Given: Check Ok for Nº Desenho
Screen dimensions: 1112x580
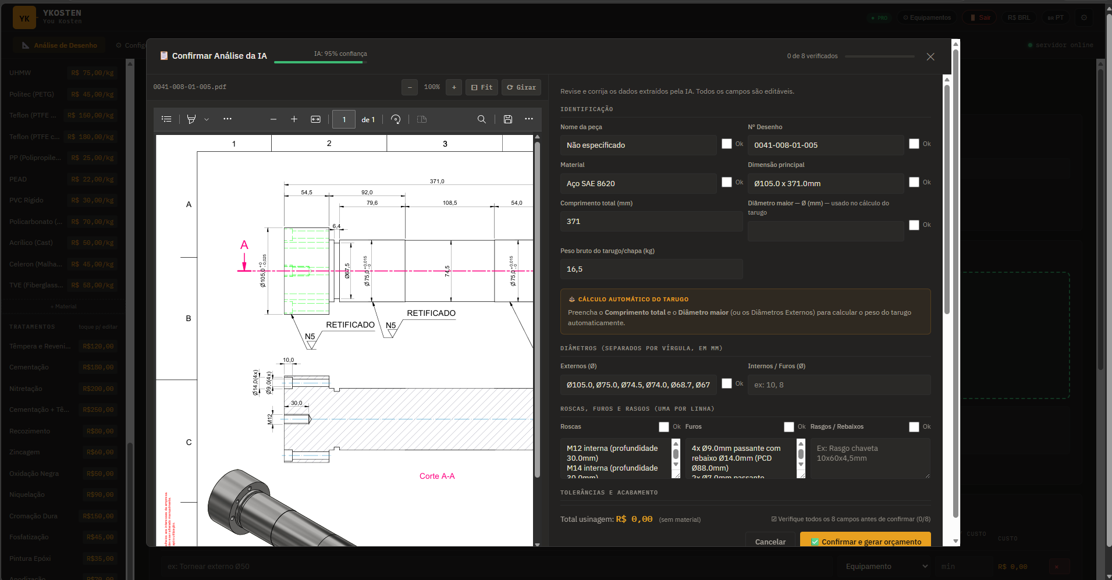Looking at the screenshot, I should click(914, 144).
